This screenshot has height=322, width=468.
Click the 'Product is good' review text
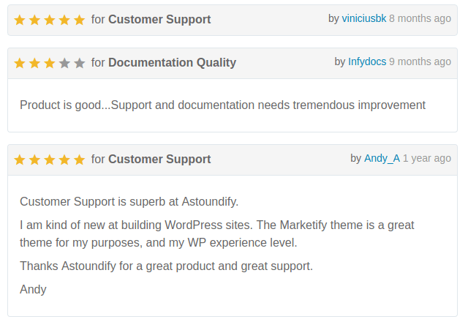[x=222, y=105]
